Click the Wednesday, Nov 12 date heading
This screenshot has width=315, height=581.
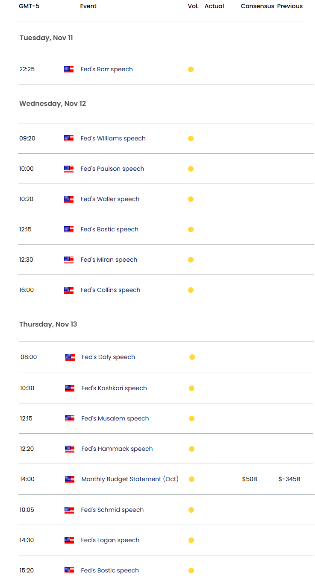point(53,104)
